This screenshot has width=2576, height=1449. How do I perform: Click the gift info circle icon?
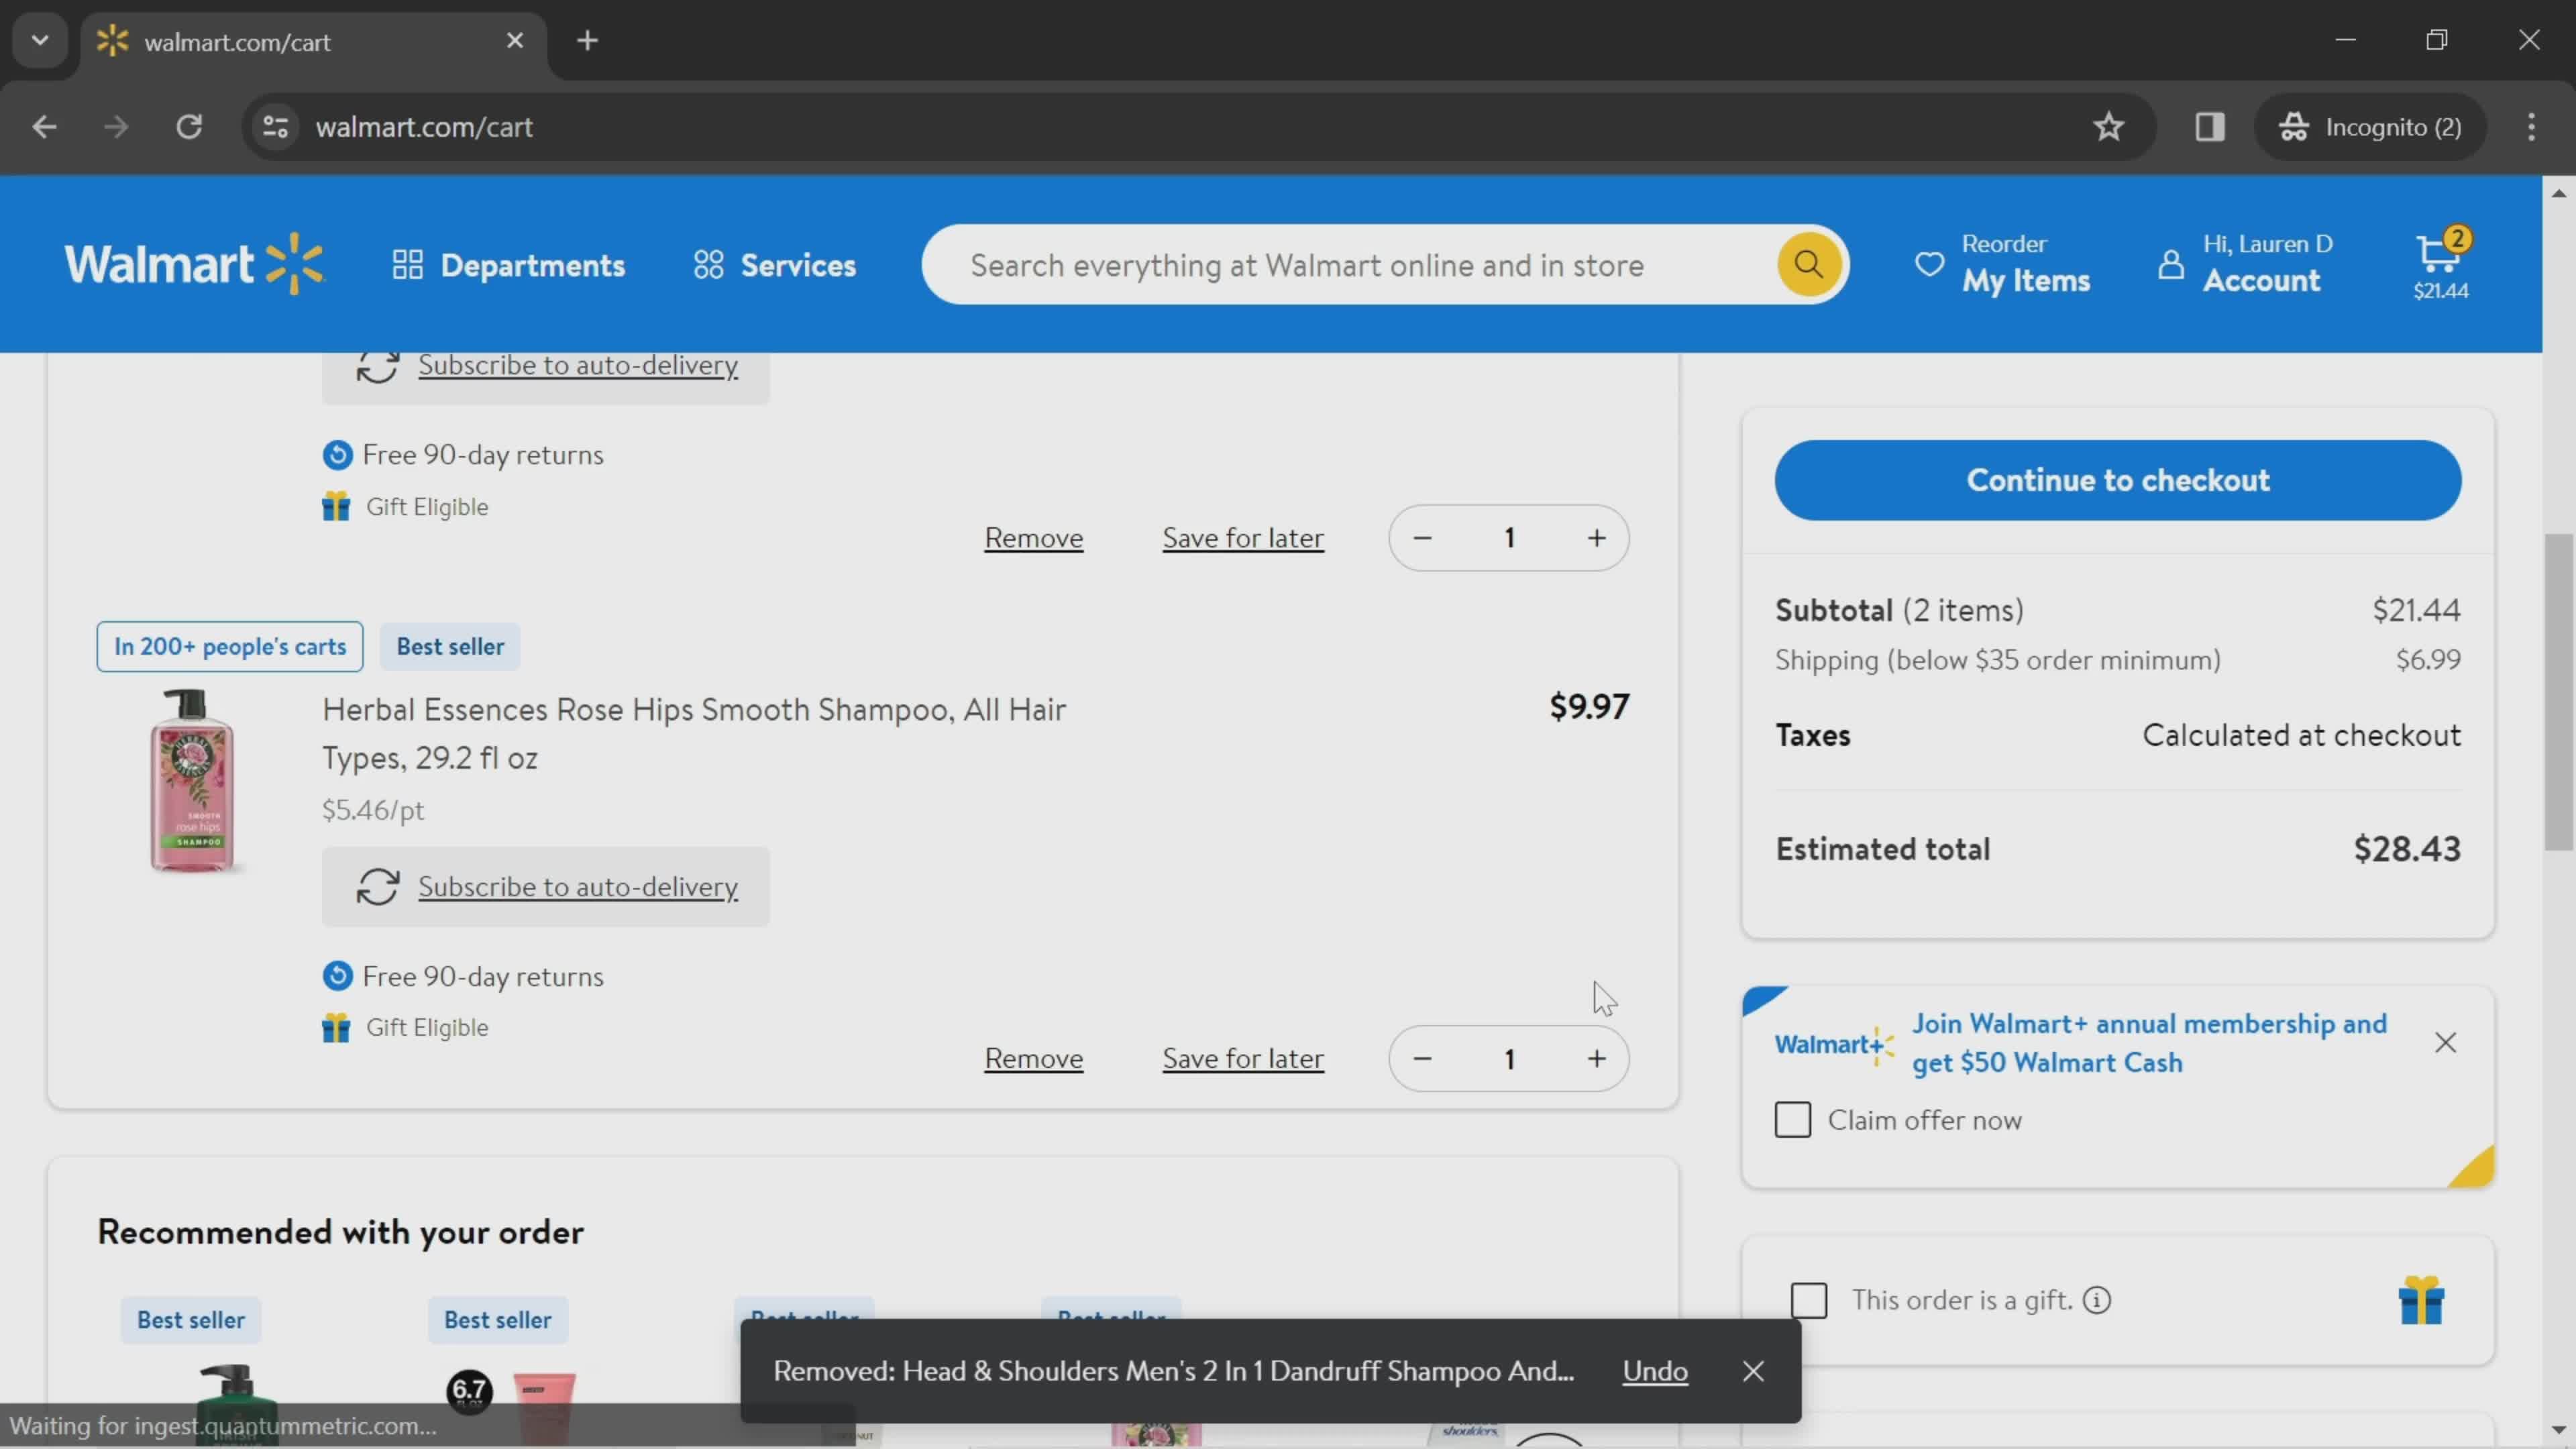[2097, 1300]
